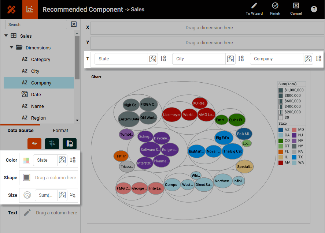Click the Size concentric circles icon
Screen dimensions: 325x233
27,195
